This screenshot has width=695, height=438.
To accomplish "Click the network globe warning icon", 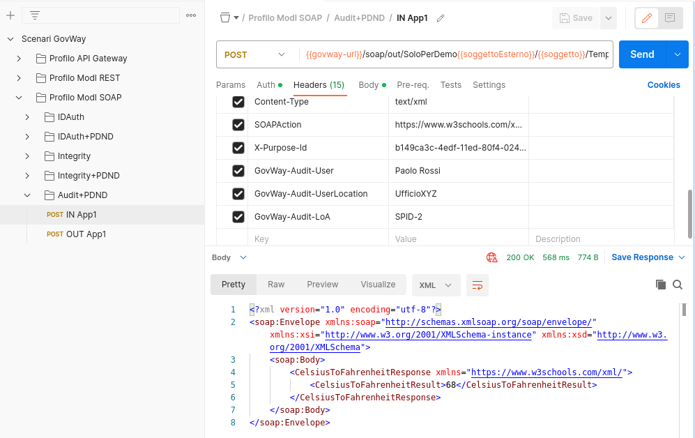I will [x=492, y=257].
